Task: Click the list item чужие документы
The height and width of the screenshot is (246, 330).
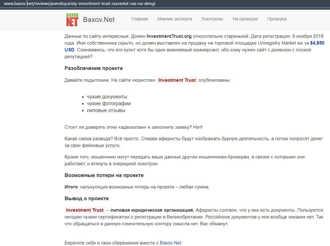Action: 107,97
